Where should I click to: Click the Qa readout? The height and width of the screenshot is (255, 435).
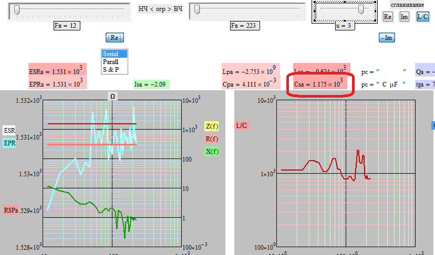coord(425,70)
